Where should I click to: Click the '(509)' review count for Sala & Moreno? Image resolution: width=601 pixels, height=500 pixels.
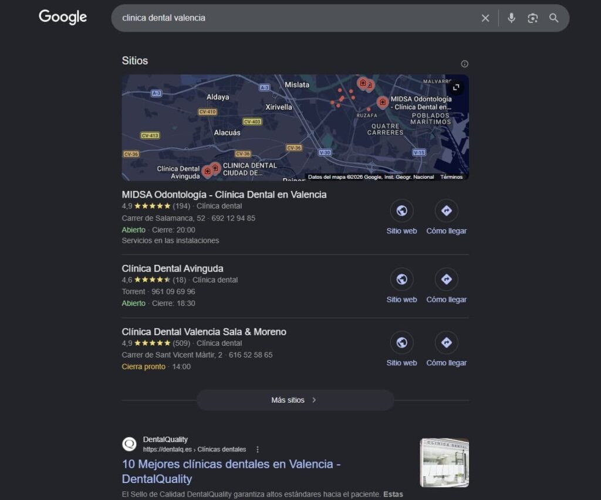pos(181,343)
